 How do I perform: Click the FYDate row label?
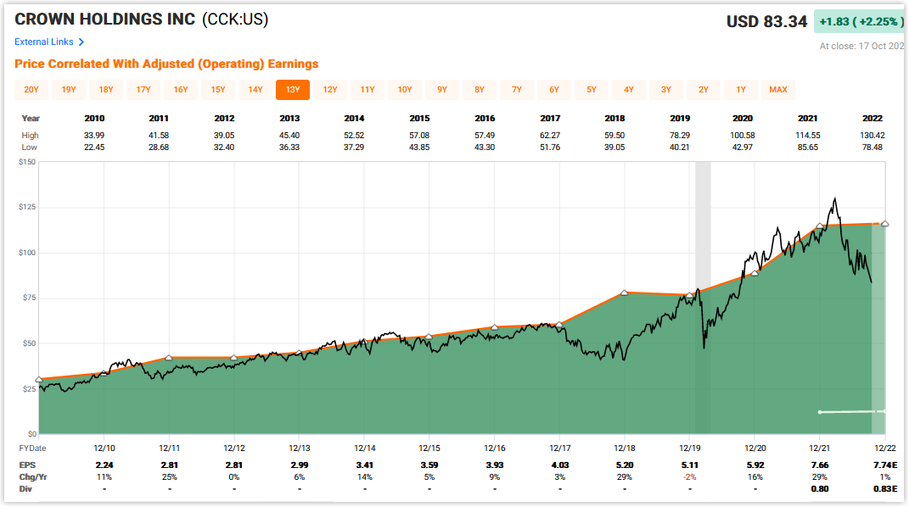[32, 448]
